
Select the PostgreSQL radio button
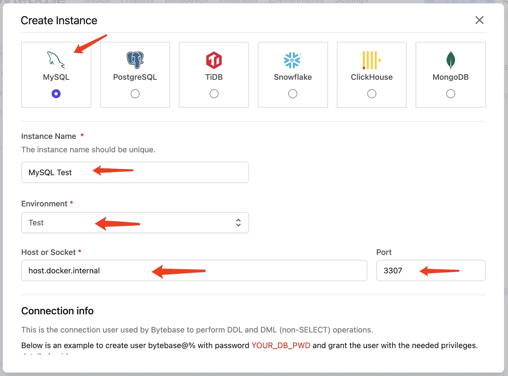click(x=135, y=94)
